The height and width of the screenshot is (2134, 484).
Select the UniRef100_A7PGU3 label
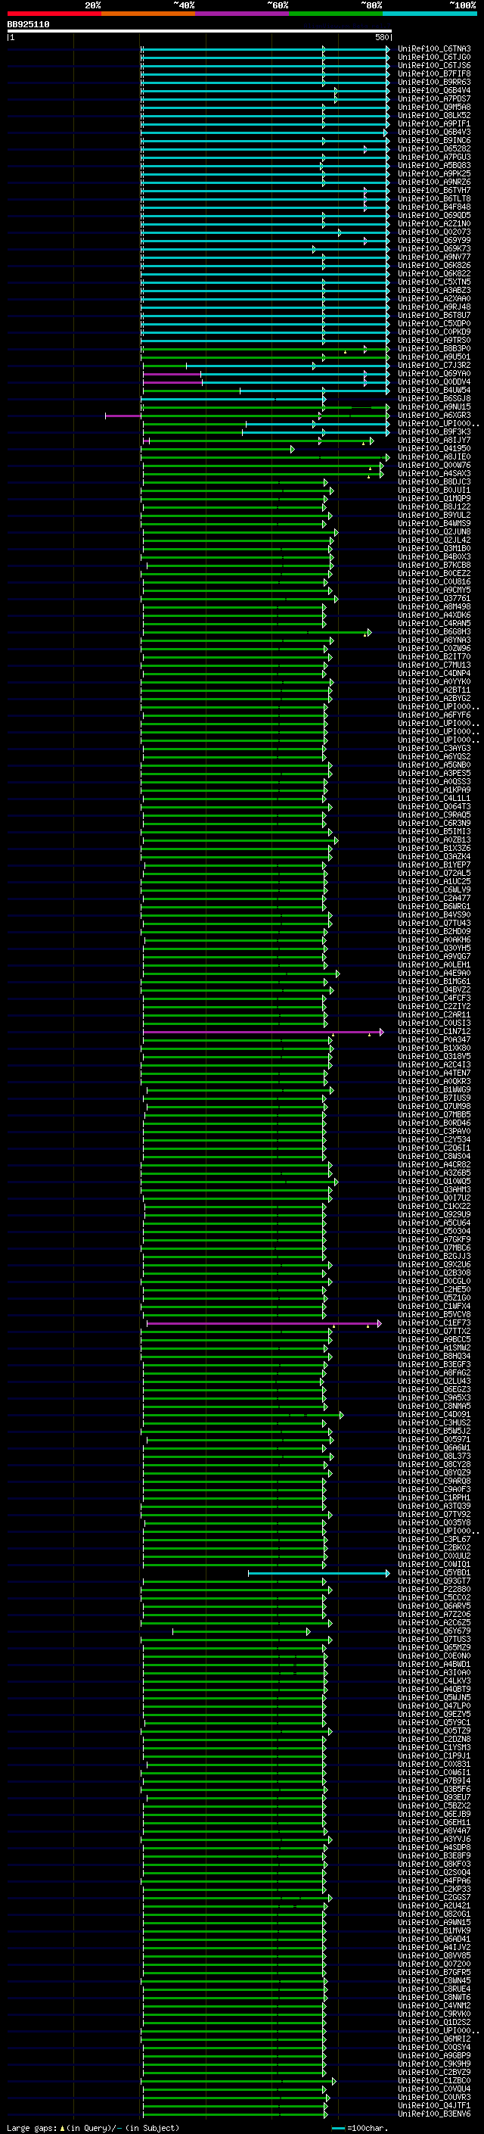coord(434,157)
